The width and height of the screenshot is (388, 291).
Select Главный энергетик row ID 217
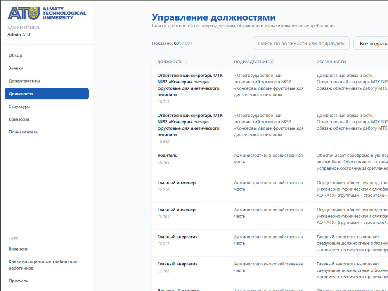[x=270, y=243]
